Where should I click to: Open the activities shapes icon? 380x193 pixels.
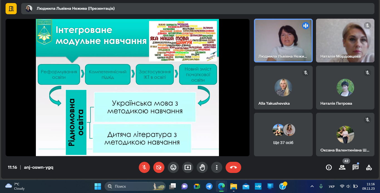pos(369,167)
